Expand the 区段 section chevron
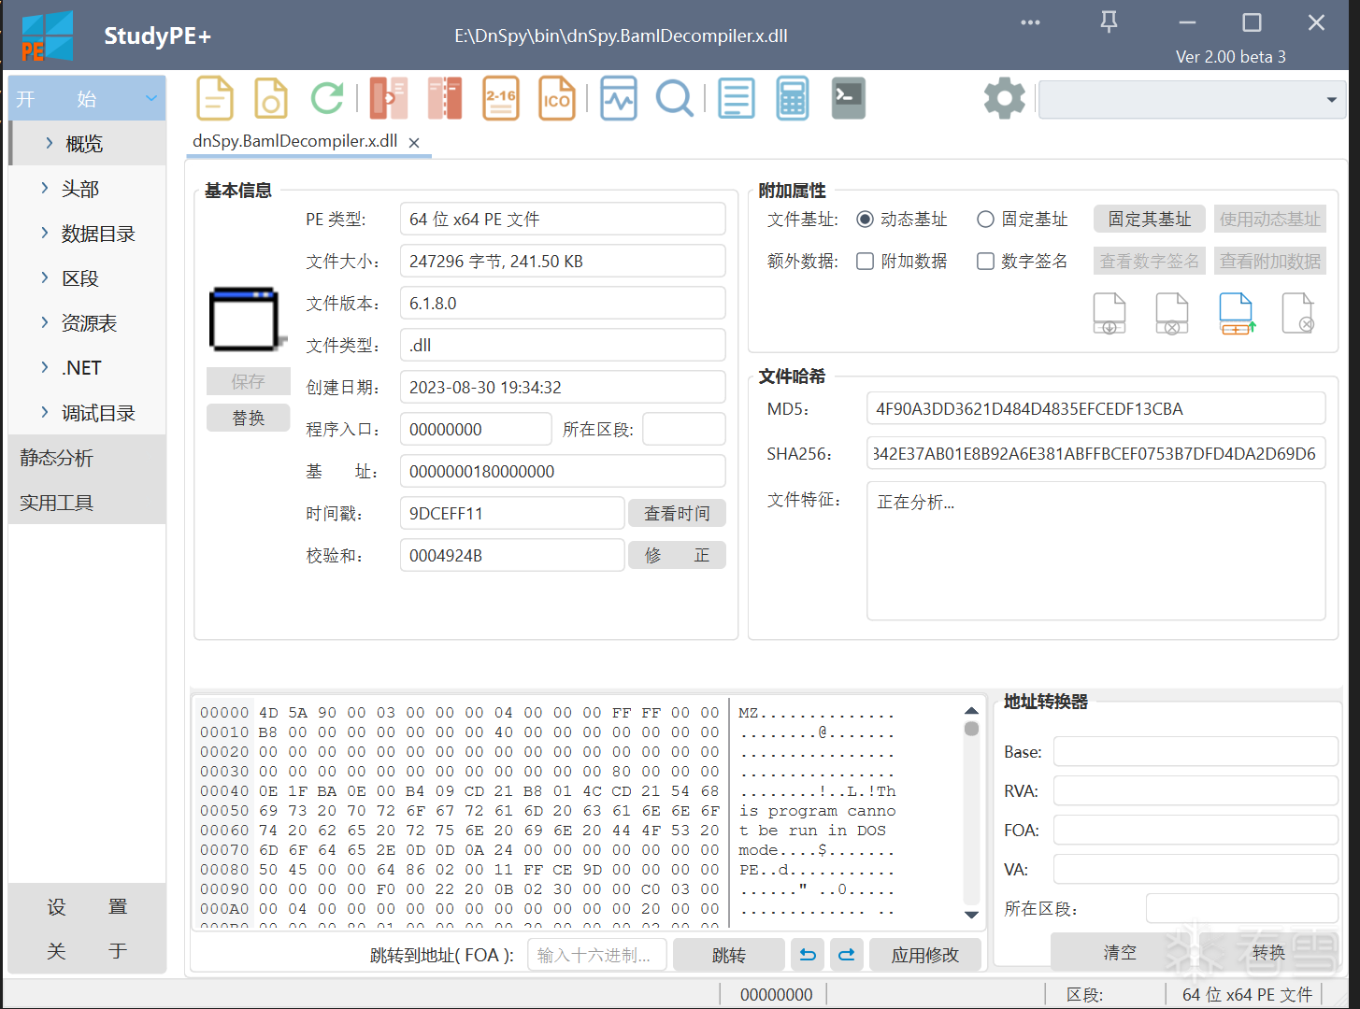 (x=45, y=277)
